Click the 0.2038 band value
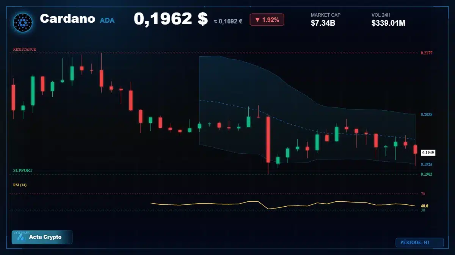 point(427,114)
